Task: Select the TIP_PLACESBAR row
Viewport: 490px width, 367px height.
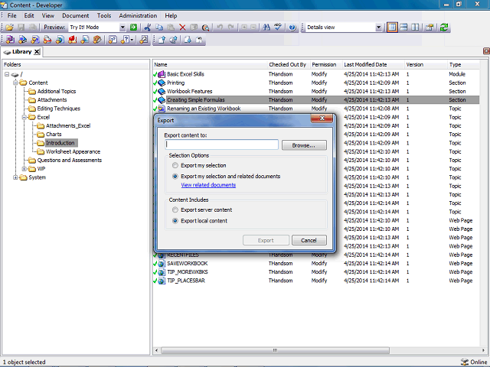Action: click(x=316, y=281)
